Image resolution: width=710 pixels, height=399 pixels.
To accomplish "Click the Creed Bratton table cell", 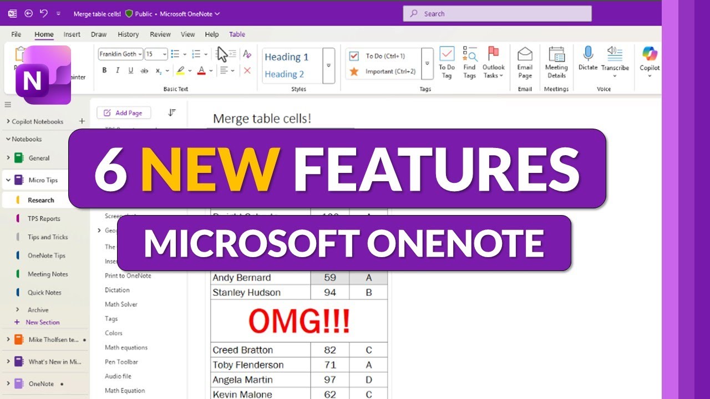I will [x=261, y=350].
